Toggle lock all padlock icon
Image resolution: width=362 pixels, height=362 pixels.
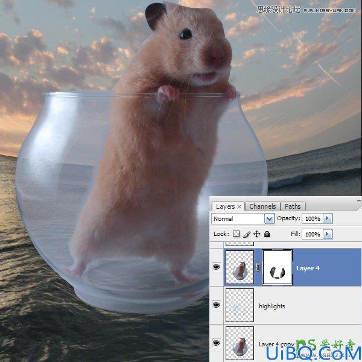267,234
